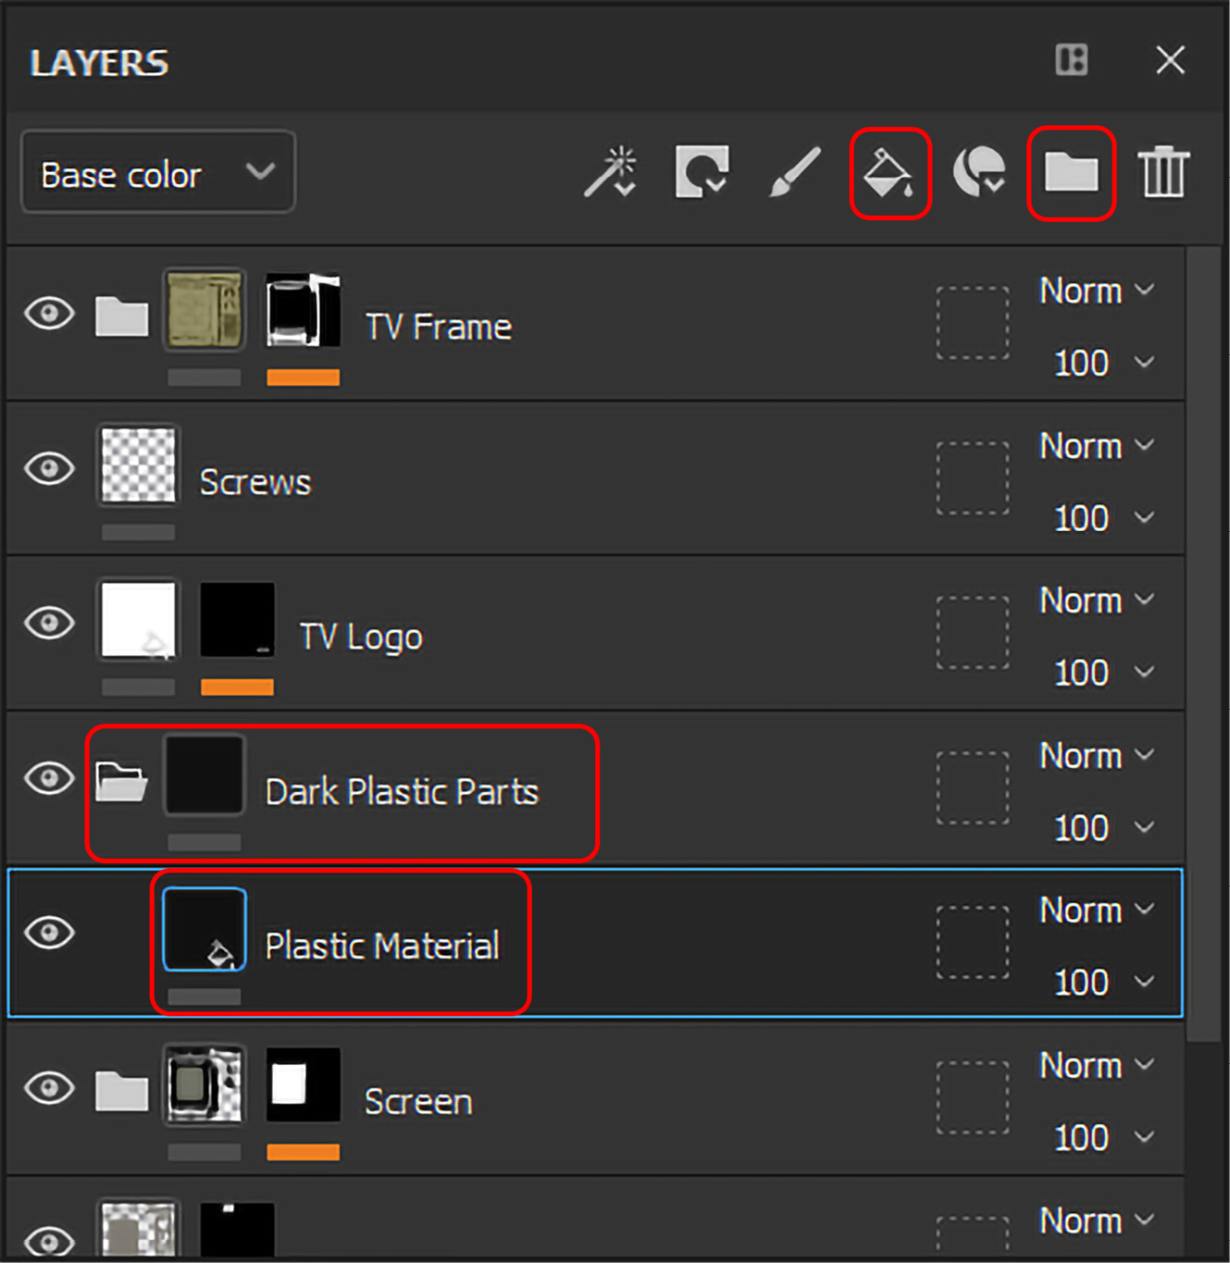This screenshot has width=1230, height=1263.
Task: Select the TV Frame content thumbnail
Action: [205, 310]
